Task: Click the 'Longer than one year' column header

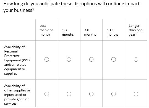Action: pyautogui.click(x=136, y=30)
